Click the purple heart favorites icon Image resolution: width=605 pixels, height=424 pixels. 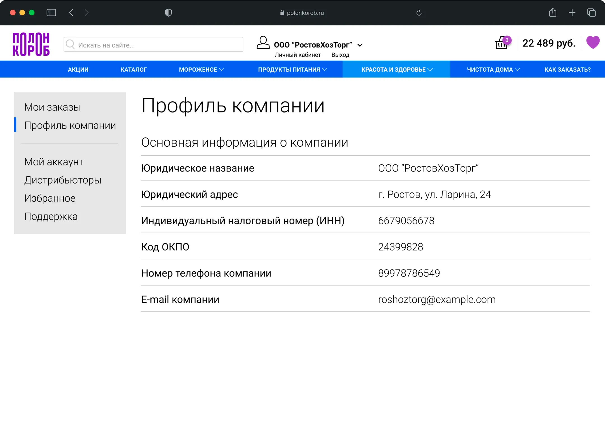(593, 43)
